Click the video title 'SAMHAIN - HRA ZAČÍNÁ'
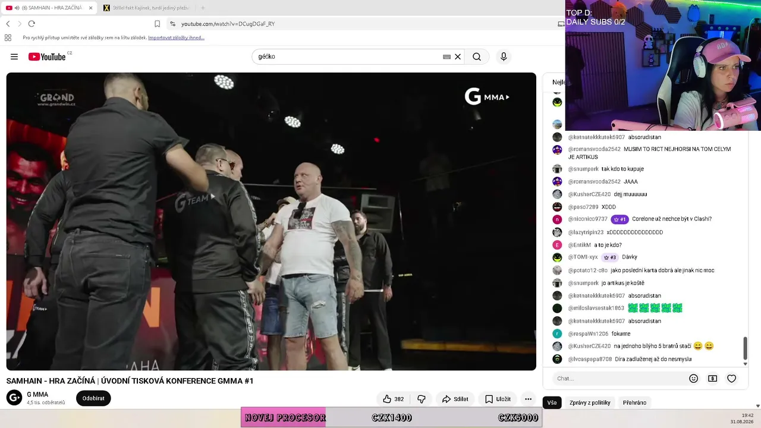This screenshot has width=761, height=428. [x=130, y=381]
